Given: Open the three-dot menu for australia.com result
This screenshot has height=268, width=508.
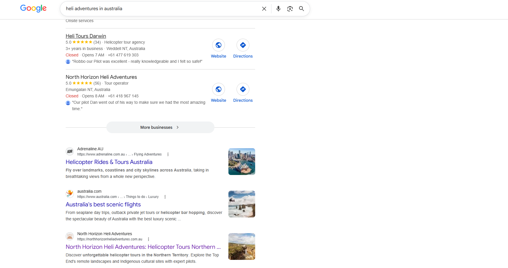Looking at the screenshot, I should pos(165,197).
